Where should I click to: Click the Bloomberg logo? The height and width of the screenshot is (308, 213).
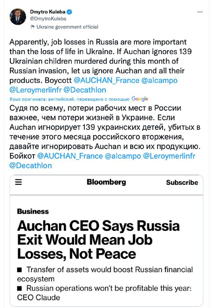pyautogui.click(x=106, y=182)
